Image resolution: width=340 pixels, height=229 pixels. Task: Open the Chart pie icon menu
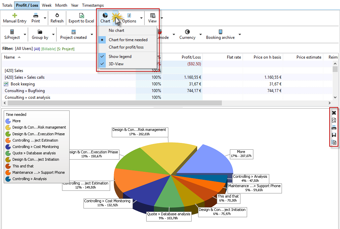pyautogui.click(x=105, y=15)
